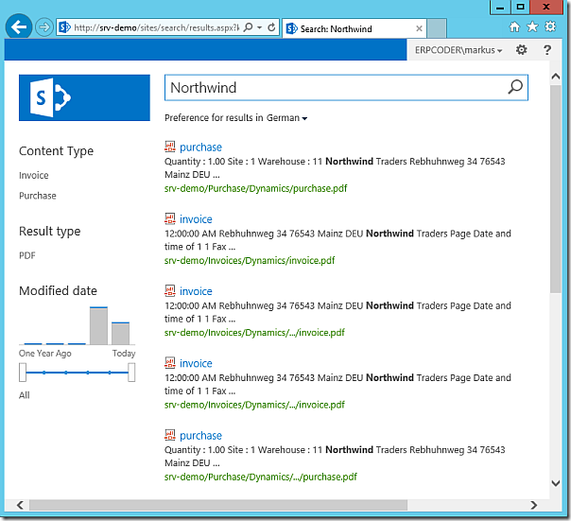Open the third 'invoice' result title
Image resolution: width=571 pixels, height=521 pixels.
click(196, 364)
